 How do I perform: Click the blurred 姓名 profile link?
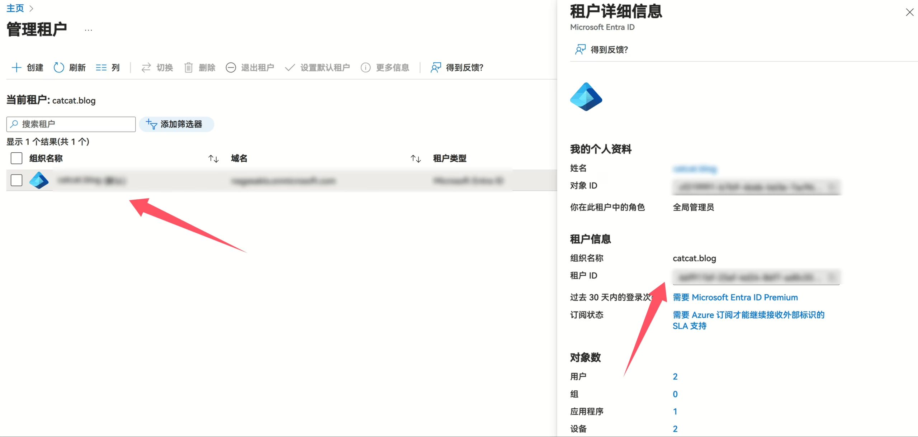pyautogui.click(x=695, y=168)
